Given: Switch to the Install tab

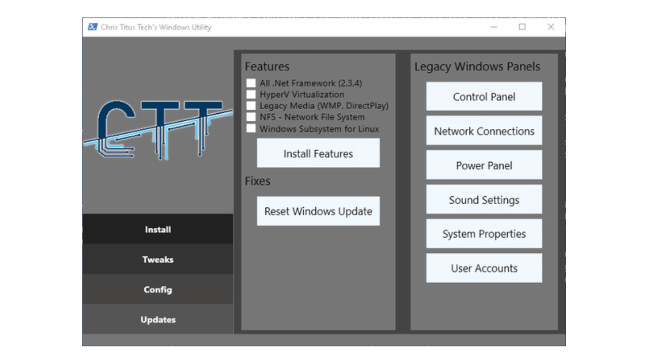Looking at the screenshot, I should click(158, 230).
